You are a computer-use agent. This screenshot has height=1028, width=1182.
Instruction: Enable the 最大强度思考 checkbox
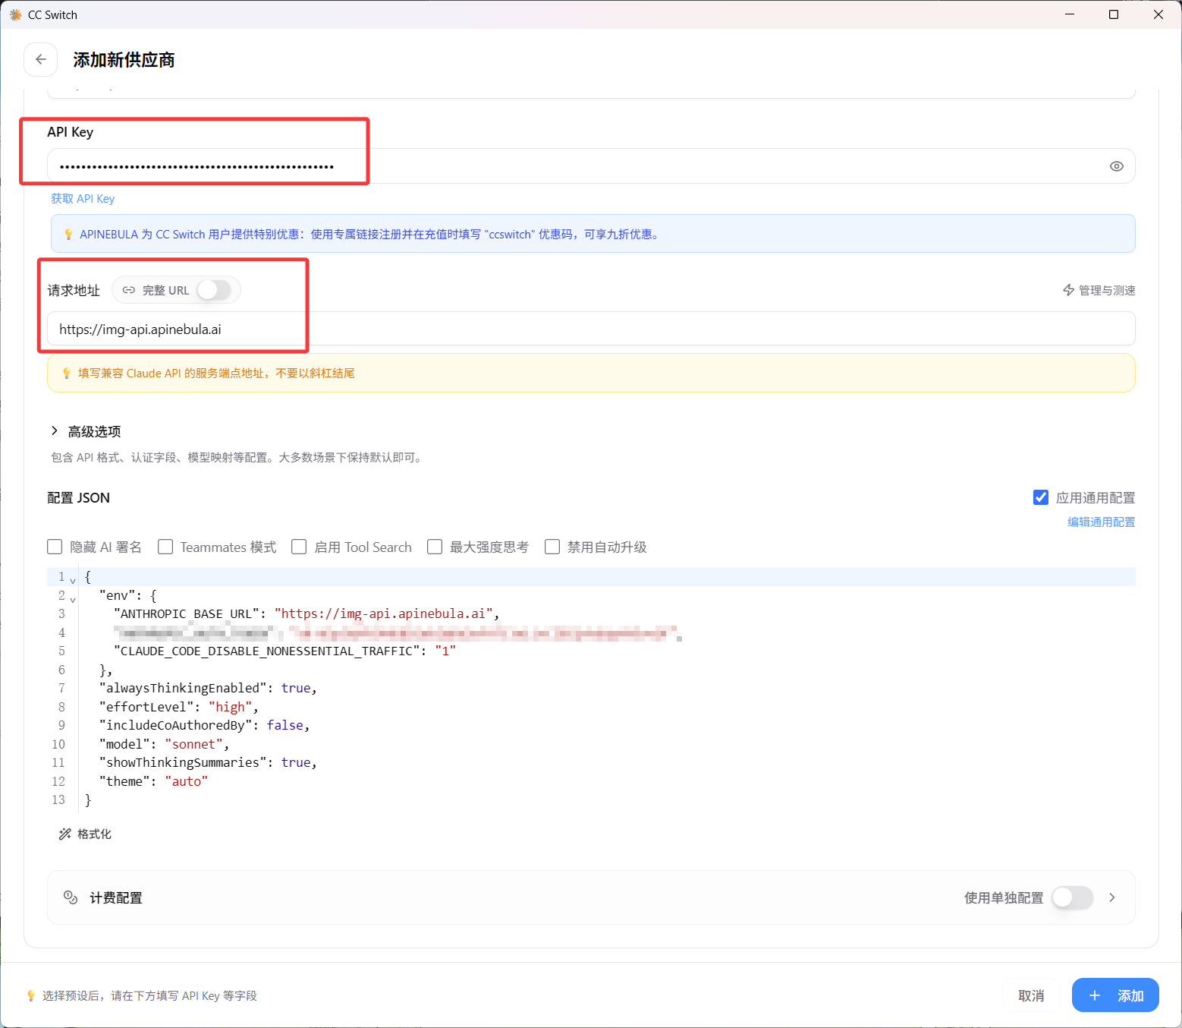435,547
